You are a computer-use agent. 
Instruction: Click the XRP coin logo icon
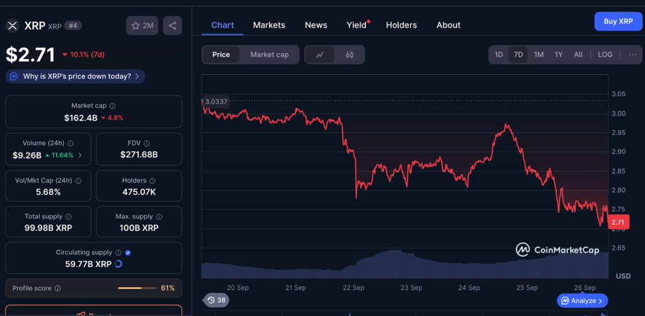tap(13, 25)
